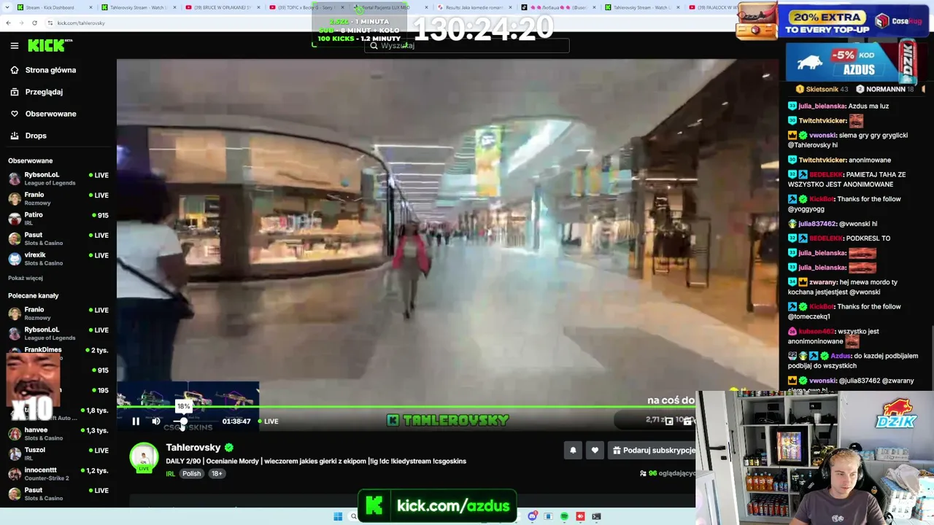Screen dimensions: 934x525
Task: Click the Przeglądaj browse icon
Action: pyautogui.click(x=15, y=92)
